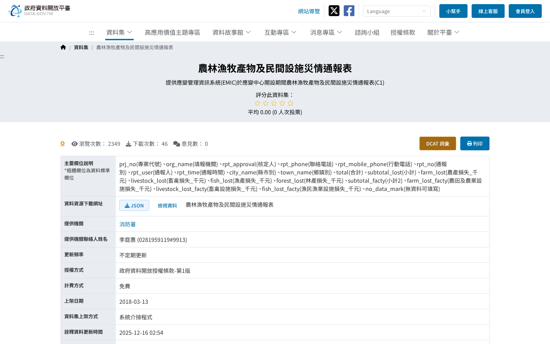Expand the 關於平臺 menu
Screen dimensions: 550x344
(x=443, y=32)
